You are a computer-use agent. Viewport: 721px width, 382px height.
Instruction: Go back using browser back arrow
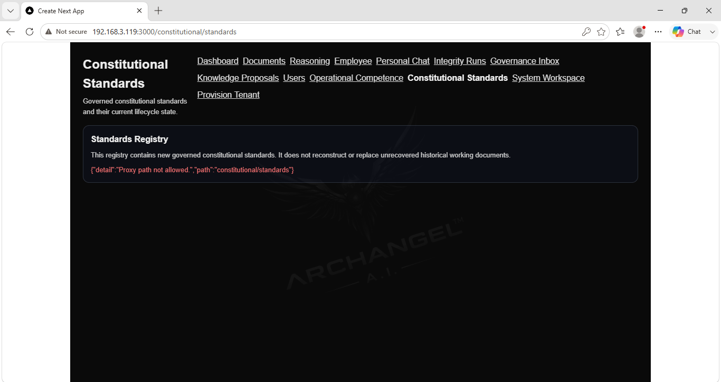point(11,32)
